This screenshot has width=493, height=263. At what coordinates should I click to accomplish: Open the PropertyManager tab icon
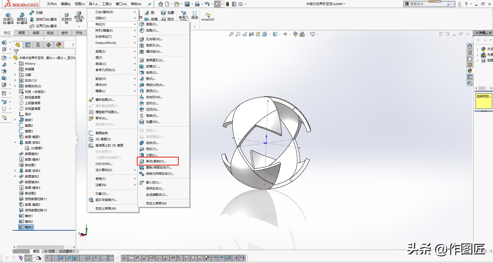tap(28, 45)
